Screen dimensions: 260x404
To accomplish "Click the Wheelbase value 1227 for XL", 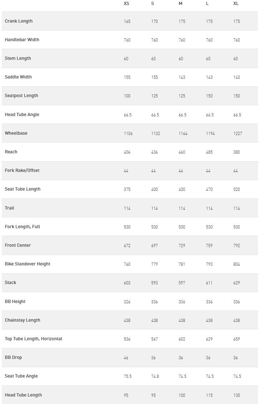I will tap(237, 134).
